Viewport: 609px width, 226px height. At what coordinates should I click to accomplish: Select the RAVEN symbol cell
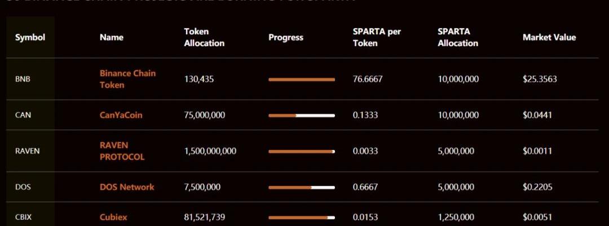tap(27, 151)
